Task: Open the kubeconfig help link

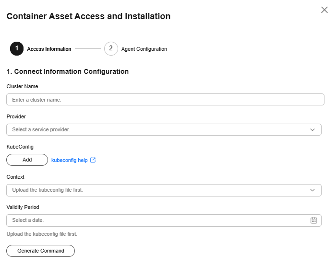Action: coord(70,160)
